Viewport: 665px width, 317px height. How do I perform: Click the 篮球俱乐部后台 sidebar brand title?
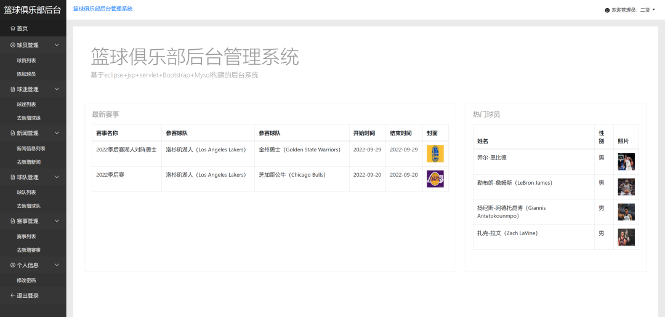pos(33,10)
